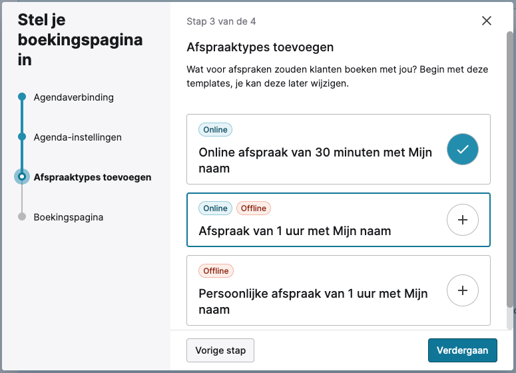This screenshot has width=516, height=373.
Task: Click the Offline tag on the third card
Action: (x=216, y=271)
